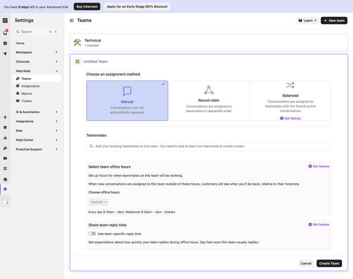The width and height of the screenshot is (353, 279).
Task: Open Reports via the bar chart icon
Action: [x=5, y=138]
